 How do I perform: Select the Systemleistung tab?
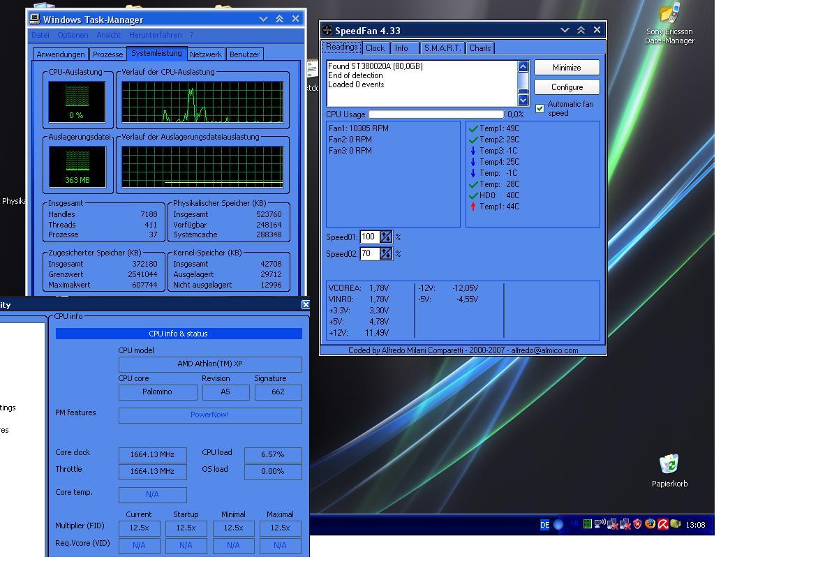(156, 53)
